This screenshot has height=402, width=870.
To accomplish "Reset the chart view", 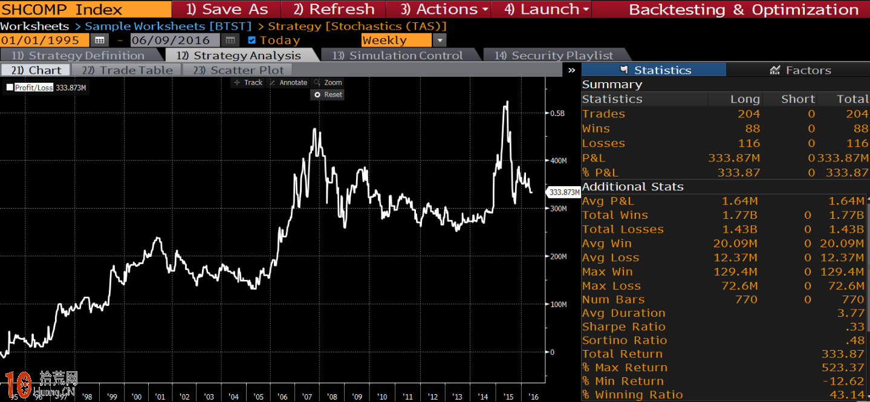I will point(328,95).
